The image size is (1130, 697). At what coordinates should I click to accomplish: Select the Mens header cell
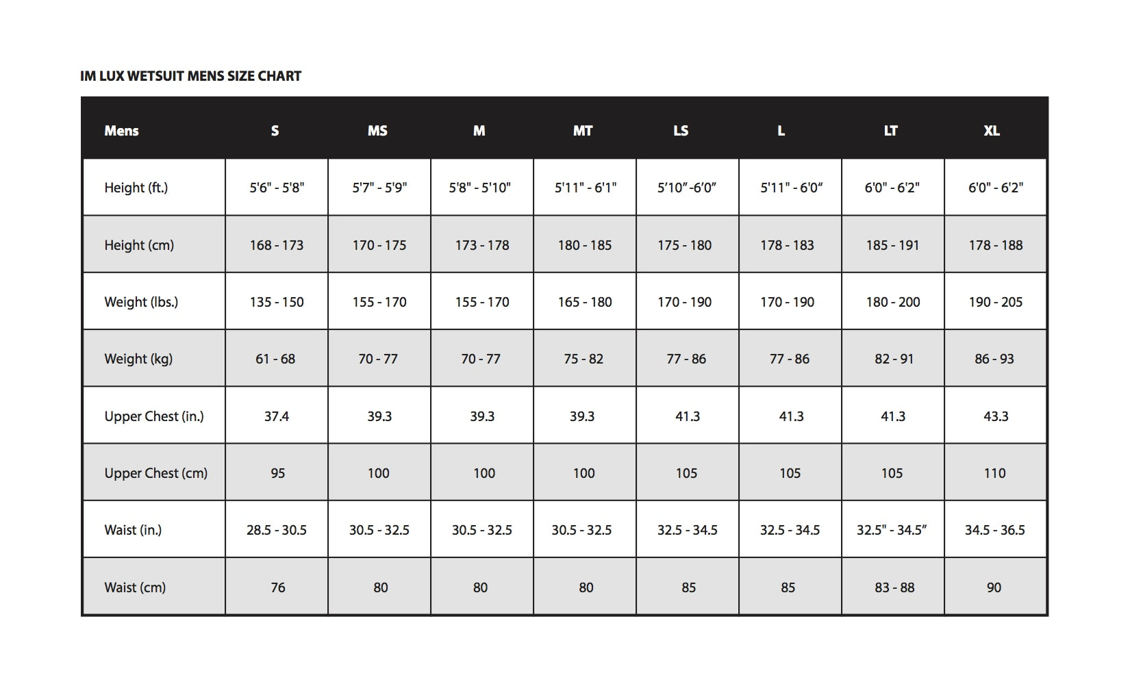[x=121, y=131]
